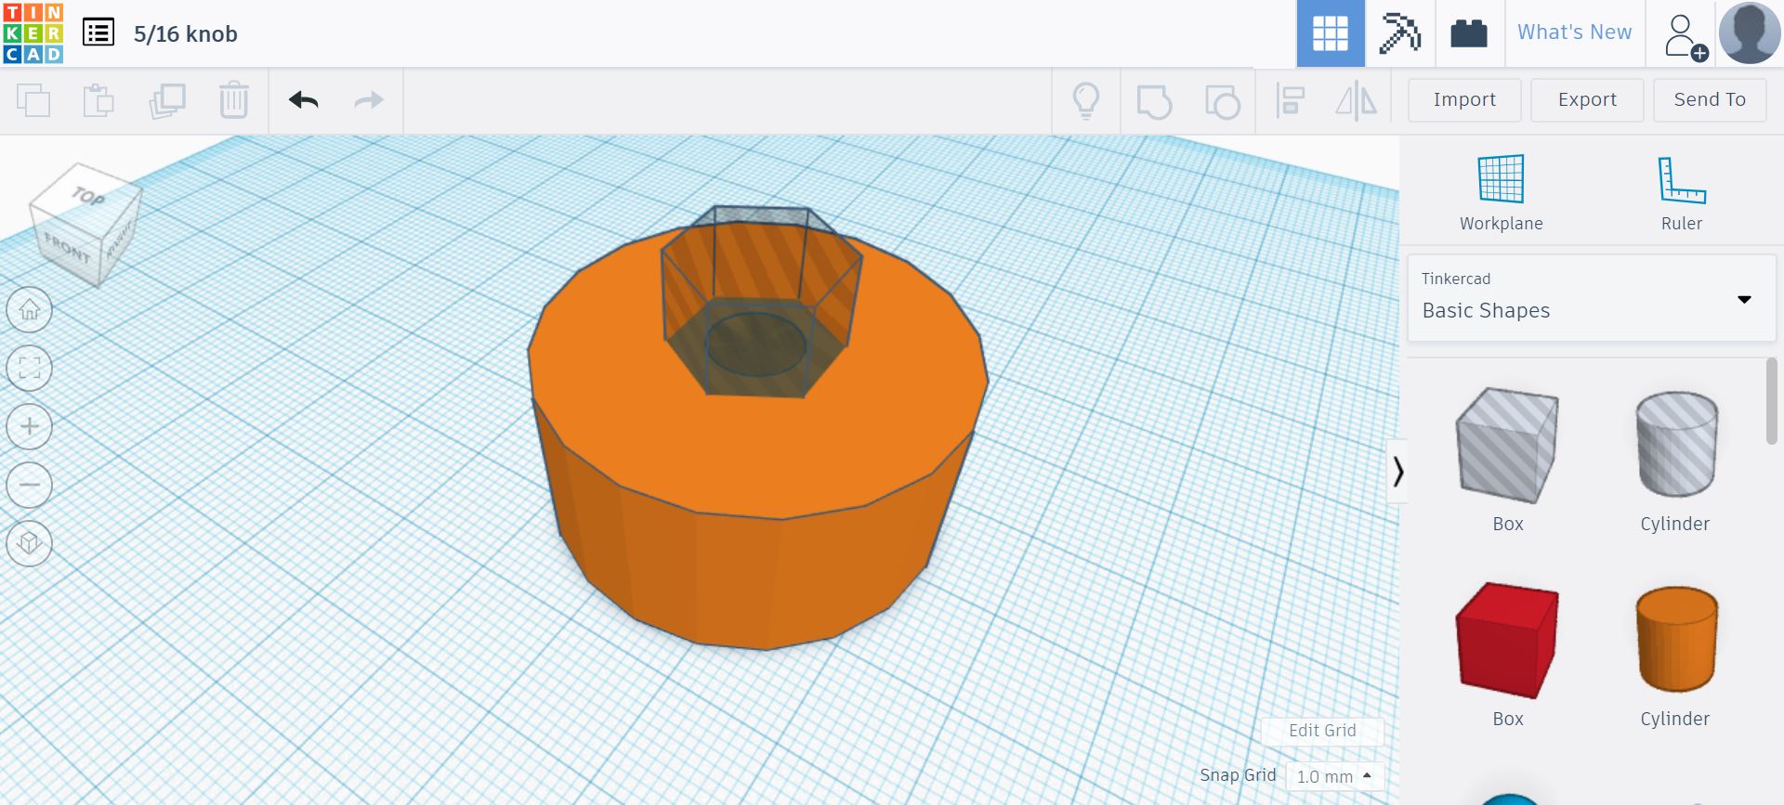The width and height of the screenshot is (1784, 805).
Task: Click the Paste toolbar icon
Action: pos(98,100)
